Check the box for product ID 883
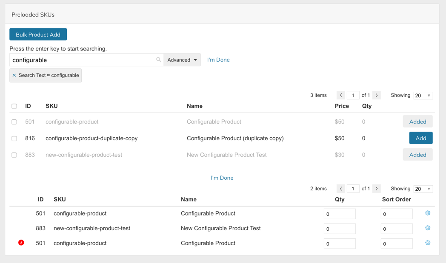 click(14, 155)
